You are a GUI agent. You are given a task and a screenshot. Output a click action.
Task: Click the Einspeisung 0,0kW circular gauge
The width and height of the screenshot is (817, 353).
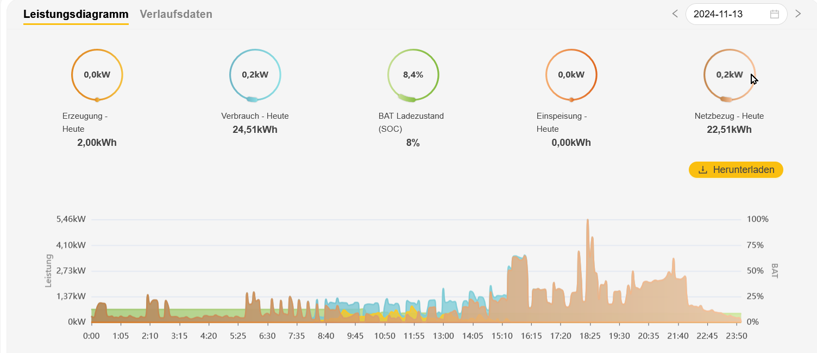tap(571, 75)
